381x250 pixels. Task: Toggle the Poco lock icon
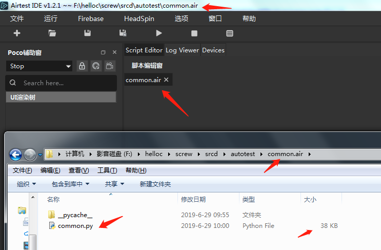click(x=82, y=66)
